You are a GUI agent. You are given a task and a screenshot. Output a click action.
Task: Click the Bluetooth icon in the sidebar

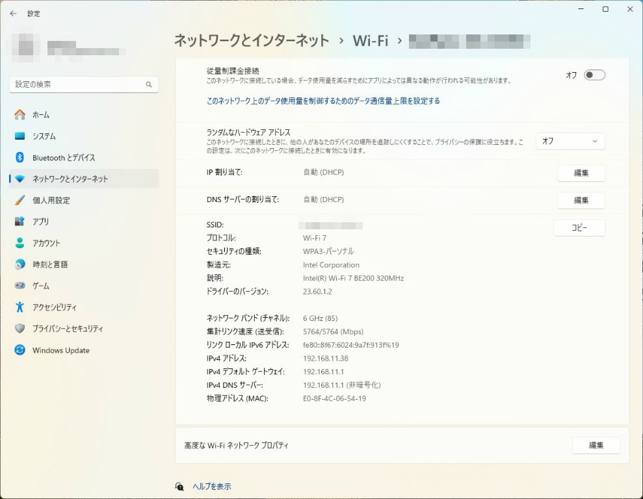click(x=20, y=157)
